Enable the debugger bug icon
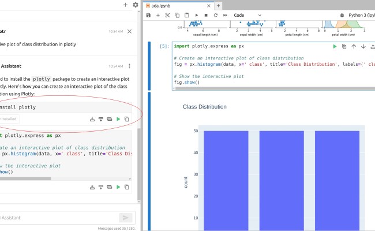Image resolution: width=375 pixels, height=231 pixels. coord(342,16)
